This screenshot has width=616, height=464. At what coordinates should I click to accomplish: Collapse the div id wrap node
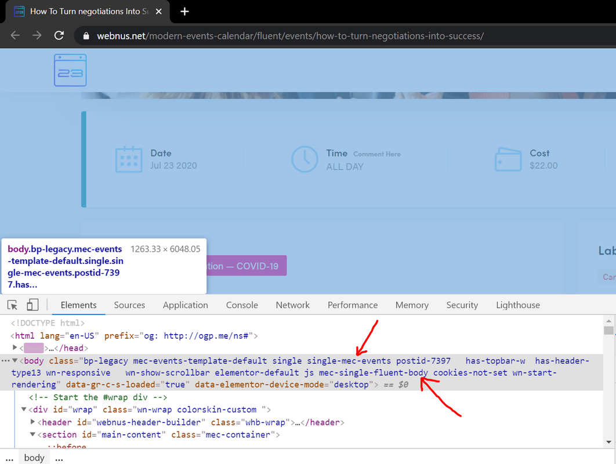coord(24,409)
